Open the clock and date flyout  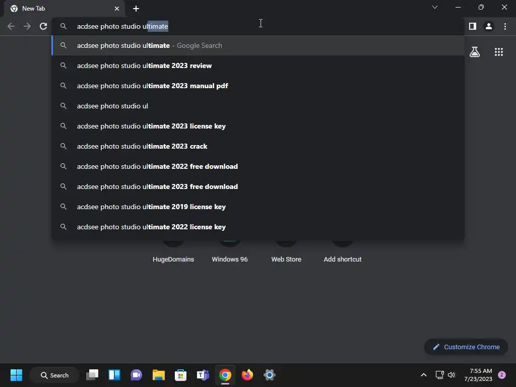click(x=478, y=375)
